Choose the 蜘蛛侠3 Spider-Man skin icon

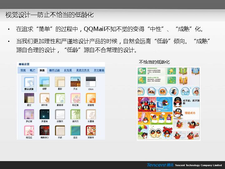pyautogui.click(x=44, y=131)
